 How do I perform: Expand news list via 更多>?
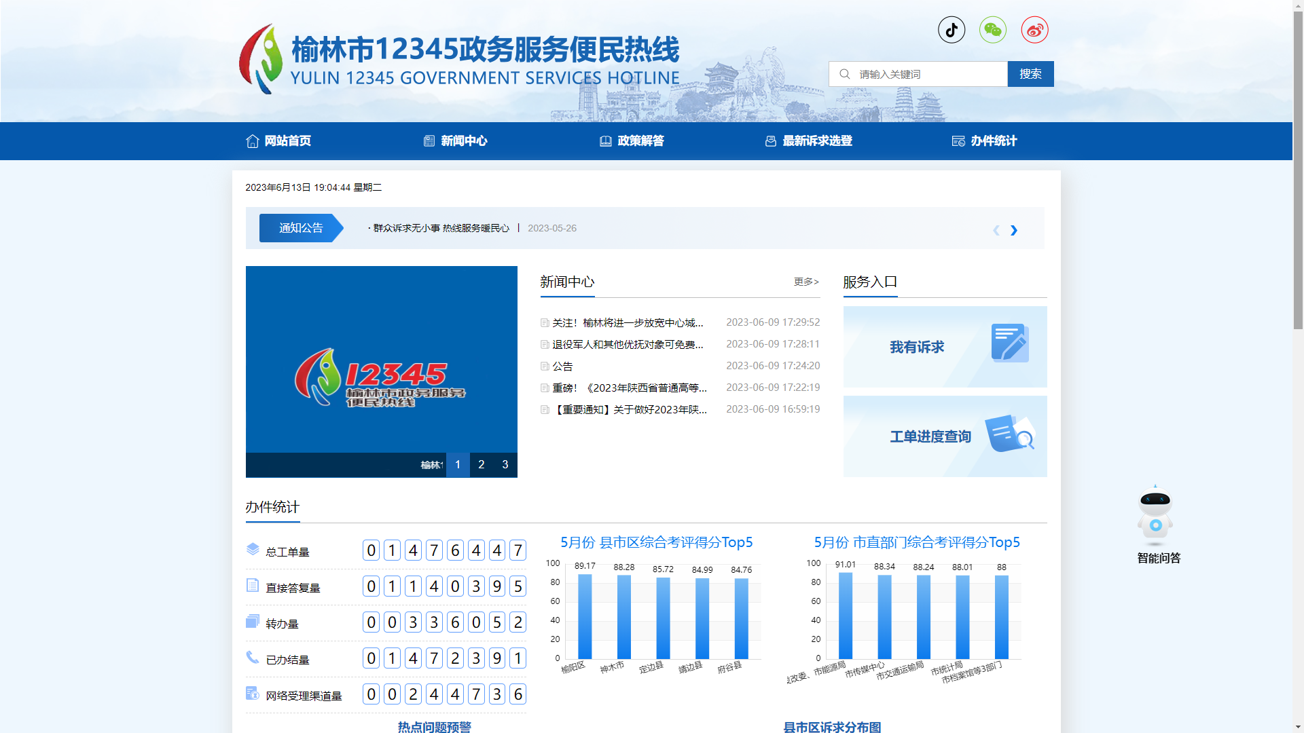point(806,282)
